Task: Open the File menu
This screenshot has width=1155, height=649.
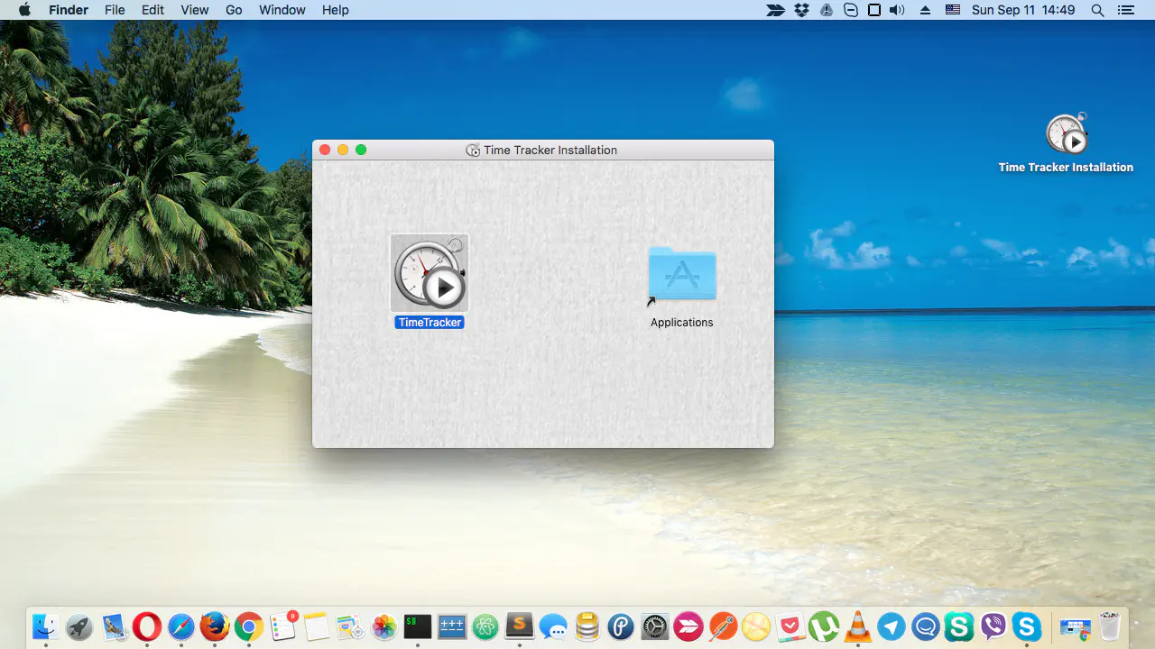Action: pyautogui.click(x=115, y=10)
